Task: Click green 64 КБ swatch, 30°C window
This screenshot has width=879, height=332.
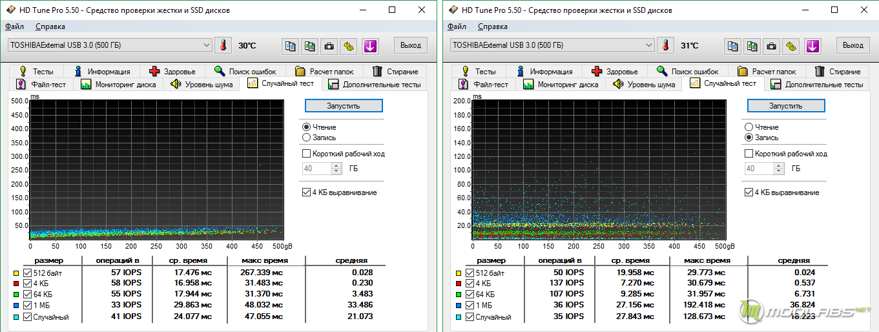Action: point(17,294)
